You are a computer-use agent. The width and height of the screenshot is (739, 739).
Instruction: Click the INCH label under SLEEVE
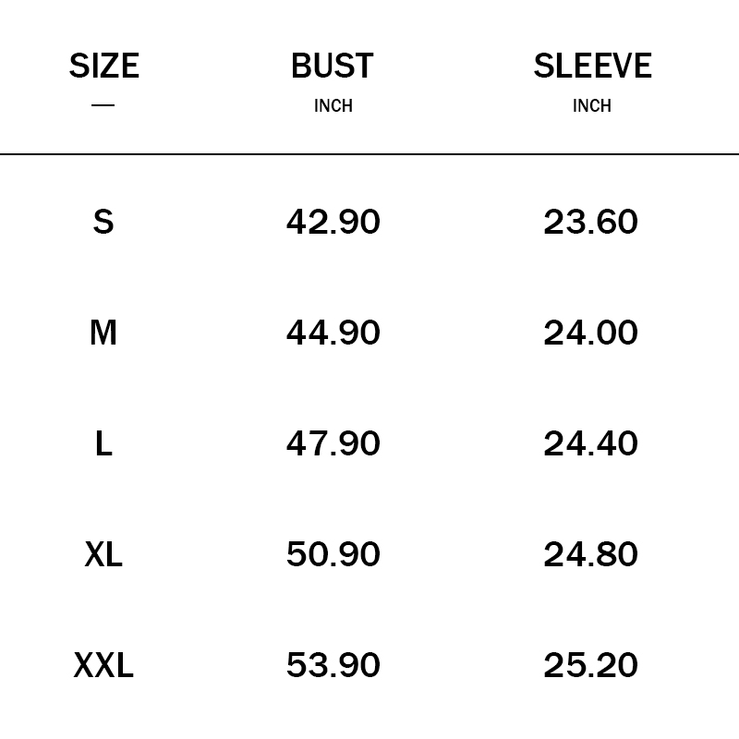pos(592,106)
